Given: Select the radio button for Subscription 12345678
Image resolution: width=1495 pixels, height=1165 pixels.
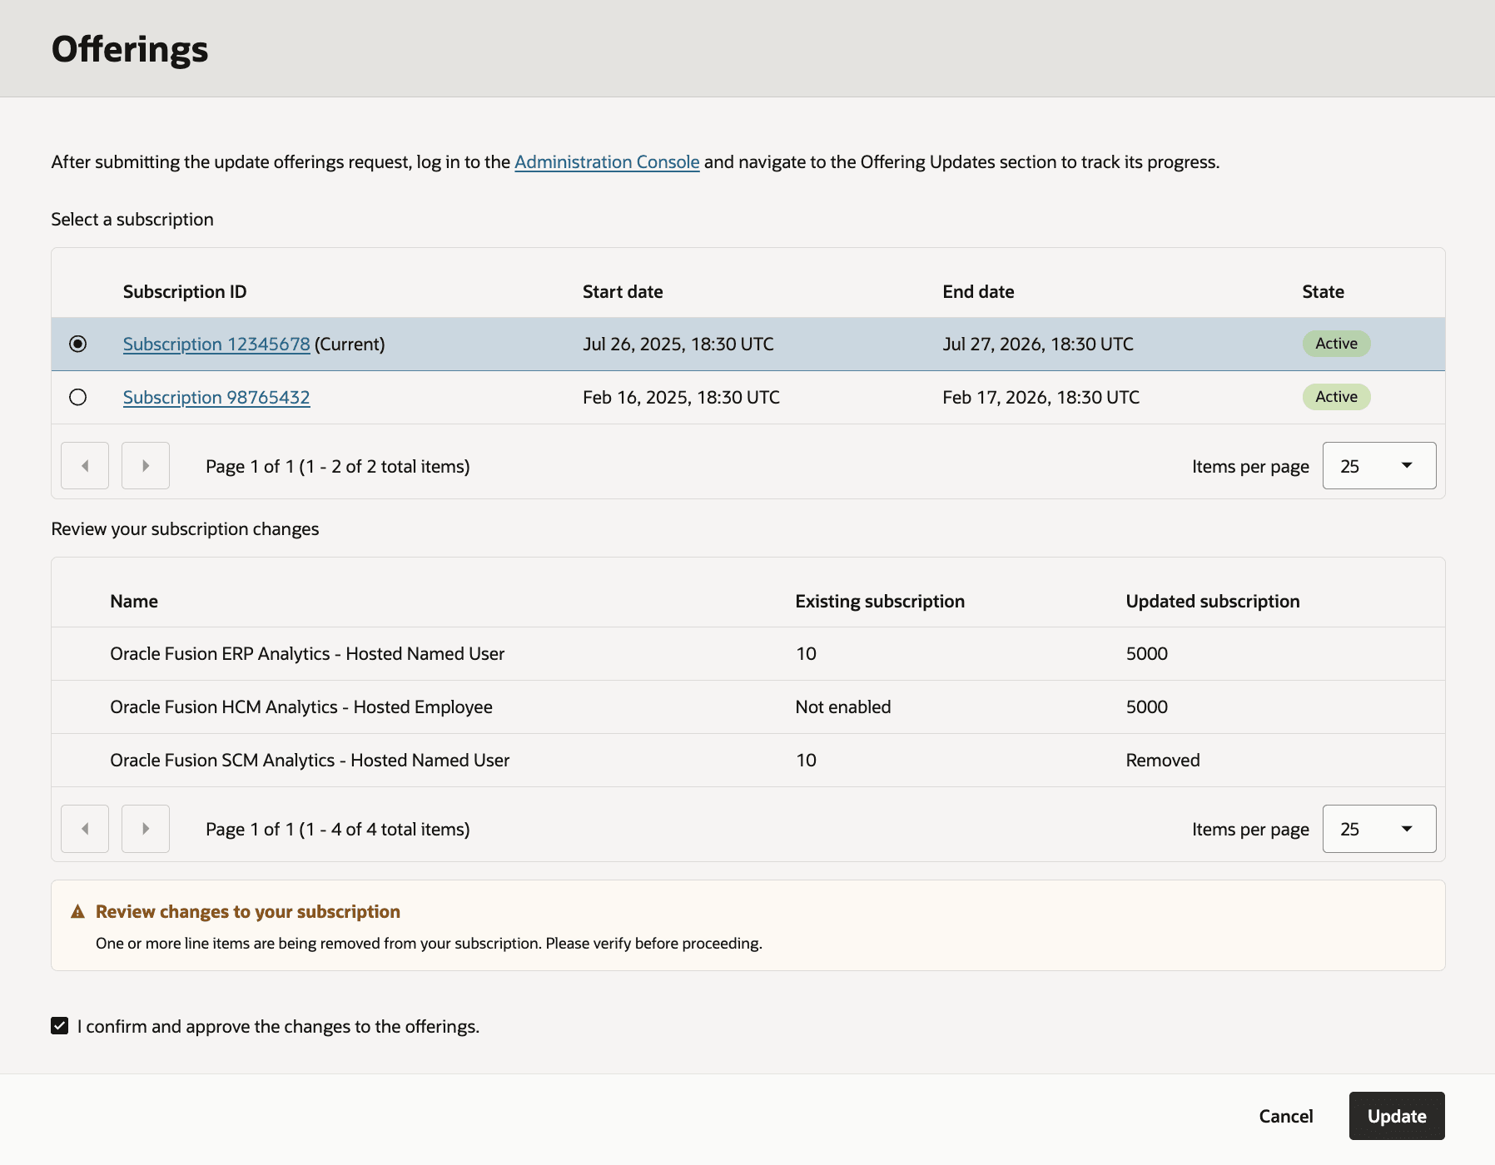Looking at the screenshot, I should pos(77,344).
